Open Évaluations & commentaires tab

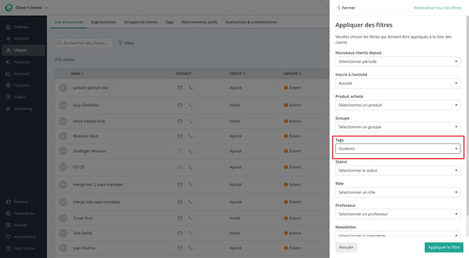click(x=251, y=22)
